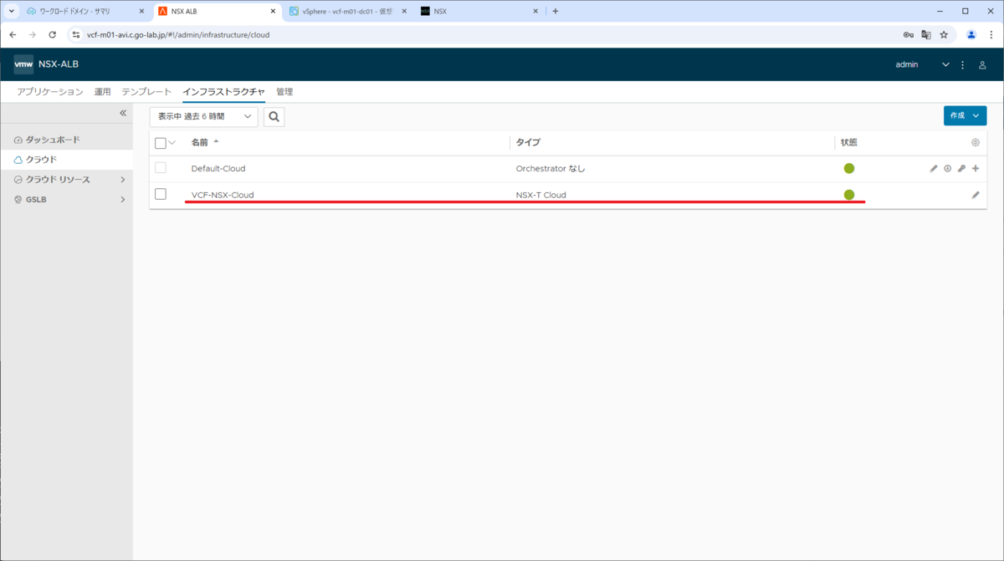Viewport: 1004px width, 561px height.
Task: Open the 作成 create dropdown
Action: pos(965,115)
